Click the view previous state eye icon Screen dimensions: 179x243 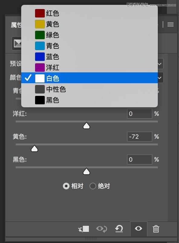pyautogui.click(x=102, y=229)
